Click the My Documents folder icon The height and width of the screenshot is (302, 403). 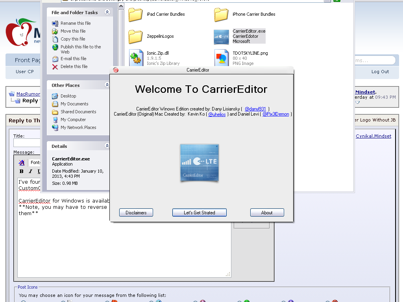pyautogui.click(x=55, y=104)
